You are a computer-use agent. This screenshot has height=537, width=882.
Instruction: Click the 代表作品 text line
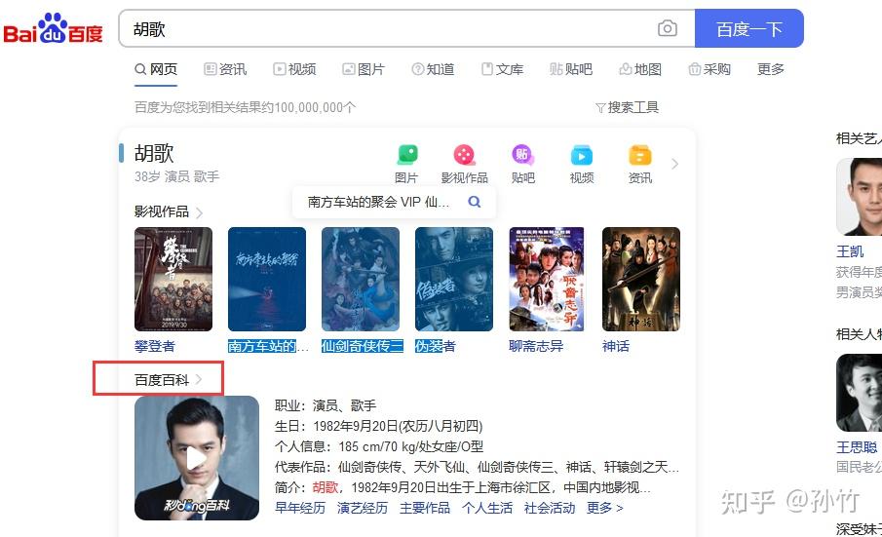point(477,467)
